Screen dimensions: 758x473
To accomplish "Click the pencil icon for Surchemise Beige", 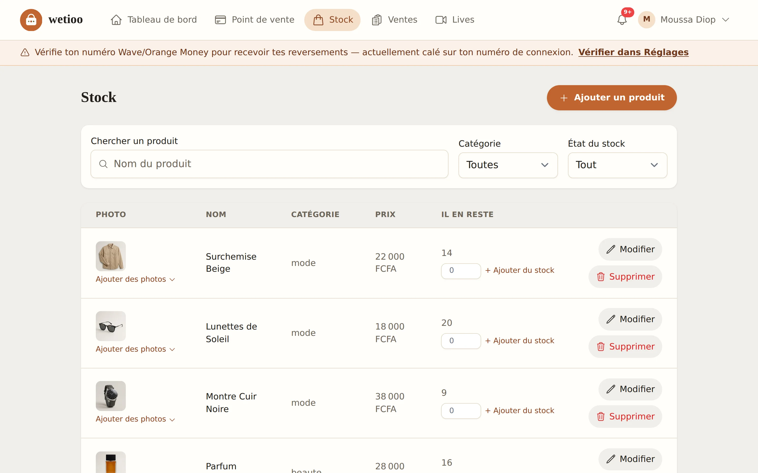I will 611,249.
